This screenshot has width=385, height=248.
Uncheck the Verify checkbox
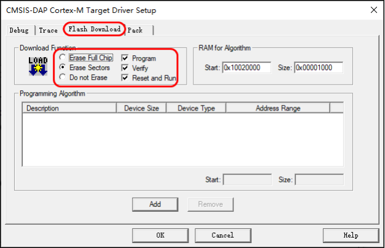[125, 68]
